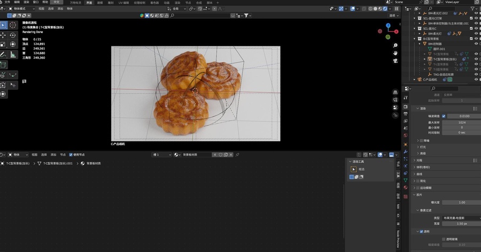The width and height of the screenshot is (481, 252).
Task: Select the Annotate pencil tool
Action: point(3,55)
